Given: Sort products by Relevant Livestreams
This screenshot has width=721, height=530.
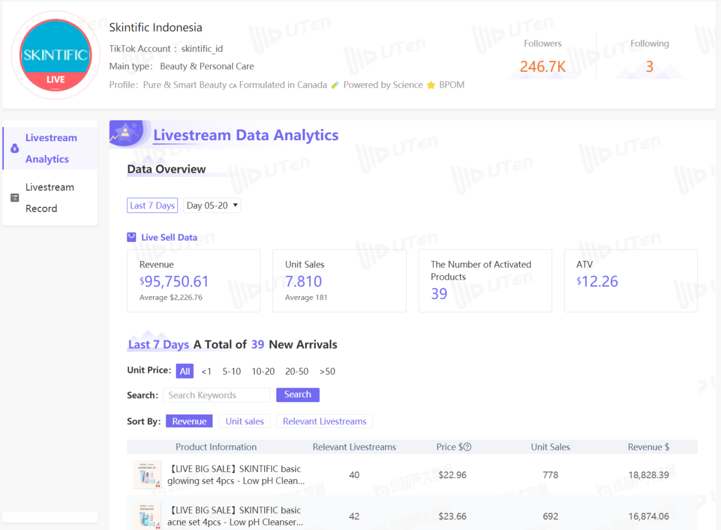Looking at the screenshot, I should [324, 421].
